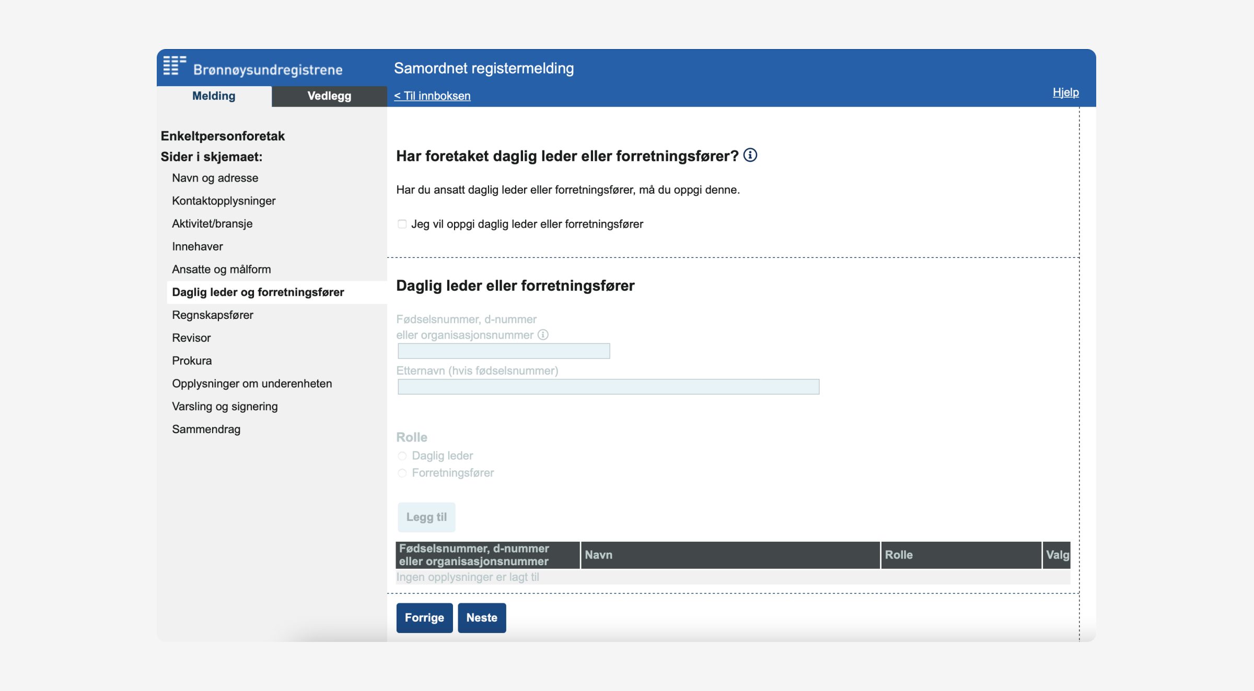This screenshot has height=691, width=1254.
Task: Go to Regnskapsfører page in sidebar
Action: point(213,315)
